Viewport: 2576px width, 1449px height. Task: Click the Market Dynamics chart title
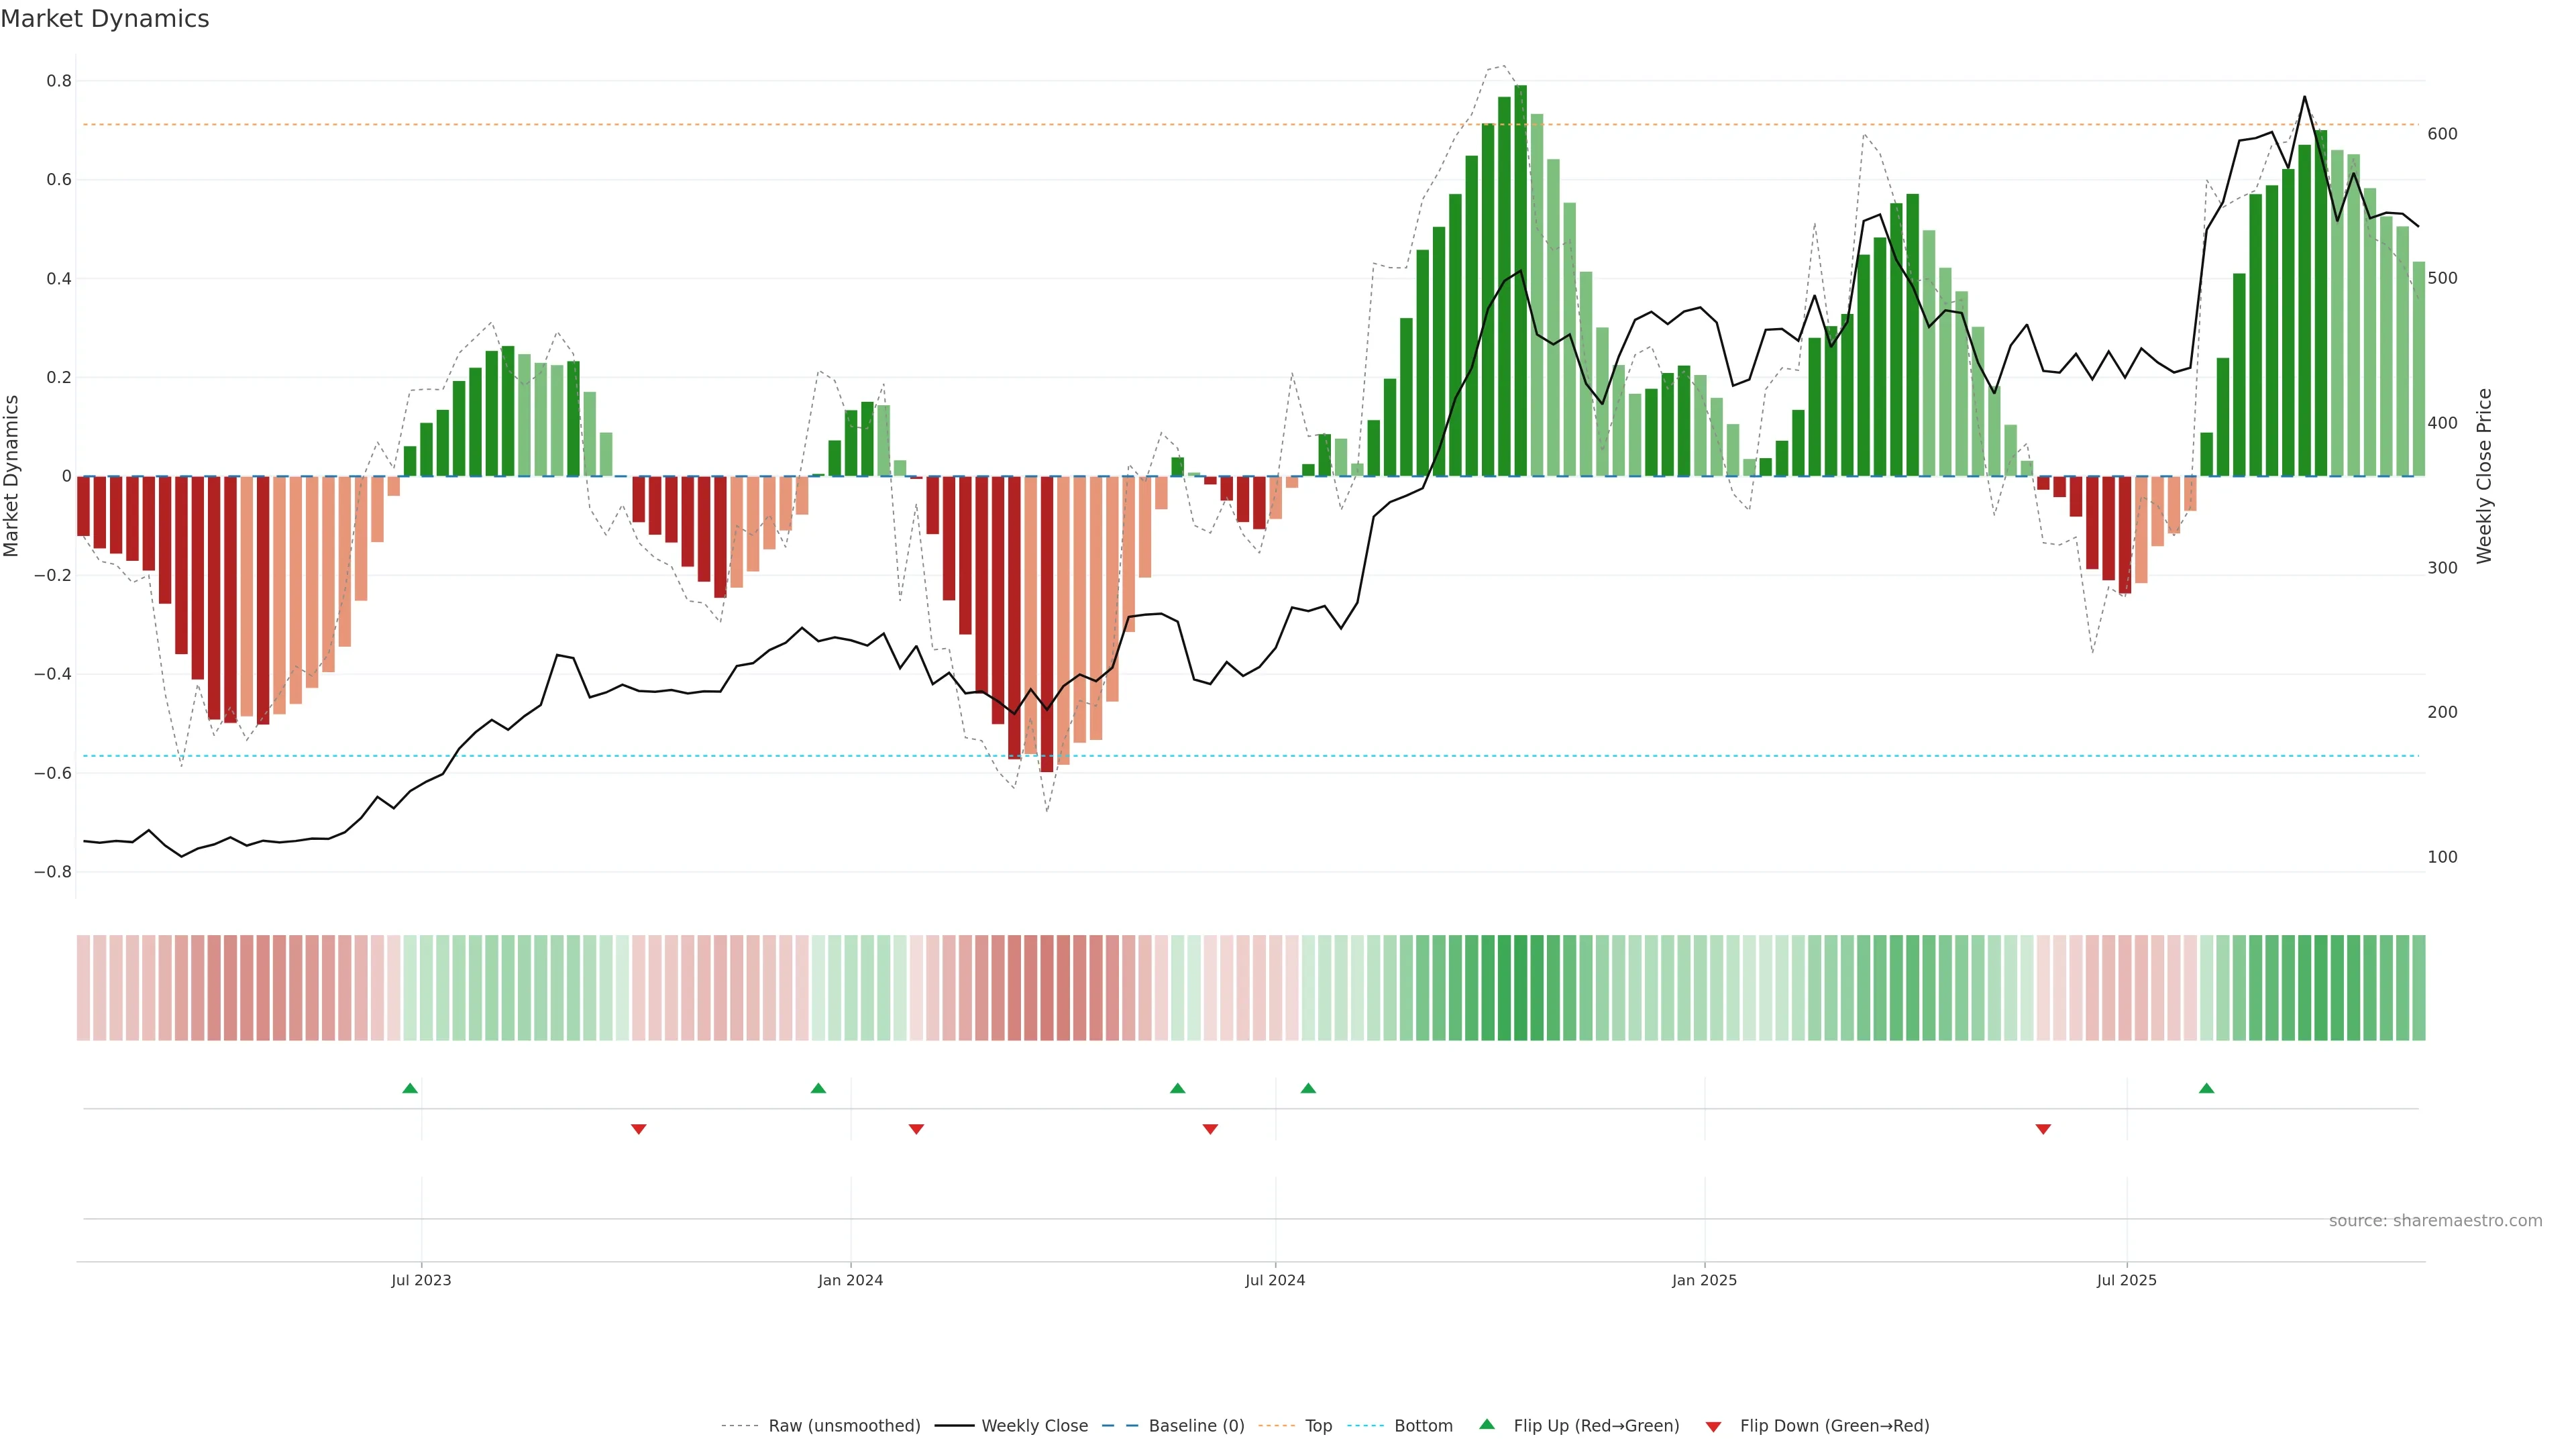(105, 19)
